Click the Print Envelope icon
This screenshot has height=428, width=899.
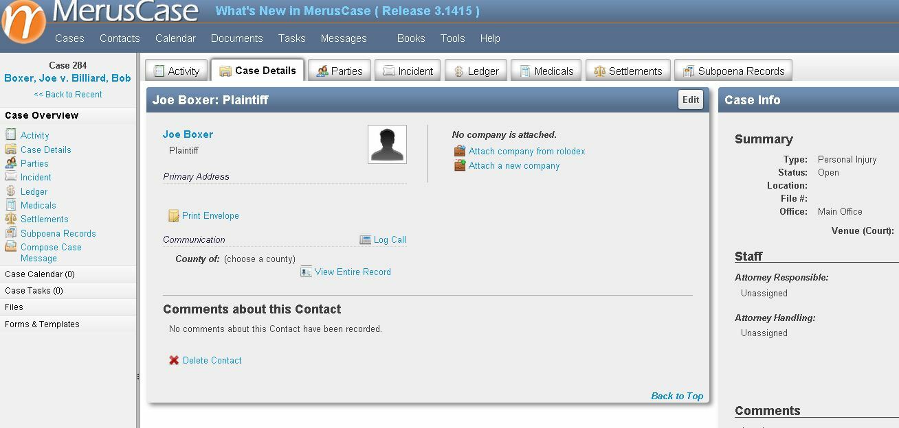(174, 215)
